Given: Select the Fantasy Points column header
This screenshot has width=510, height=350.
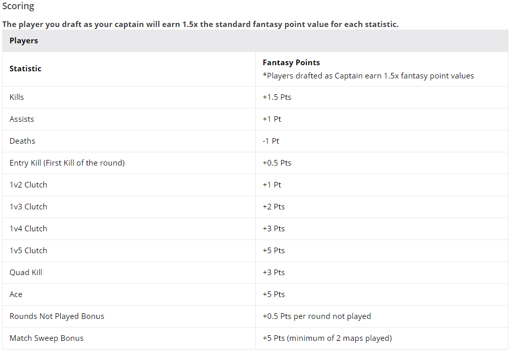Looking at the screenshot, I should pos(291,63).
